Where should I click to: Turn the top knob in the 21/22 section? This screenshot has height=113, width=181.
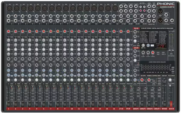(135, 32)
